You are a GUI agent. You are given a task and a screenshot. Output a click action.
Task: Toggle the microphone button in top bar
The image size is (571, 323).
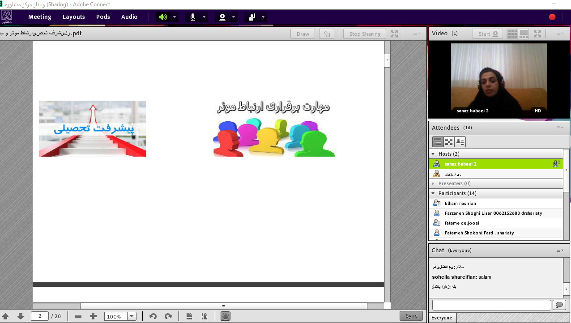(193, 17)
